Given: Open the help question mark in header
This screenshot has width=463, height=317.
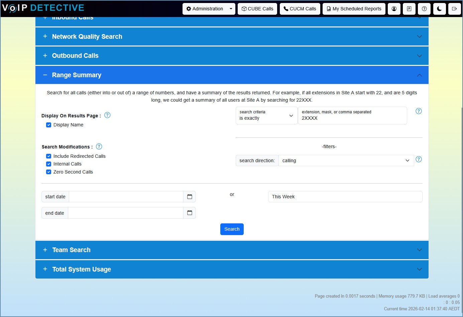Looking at the screenshot, I should coord(424,9).
